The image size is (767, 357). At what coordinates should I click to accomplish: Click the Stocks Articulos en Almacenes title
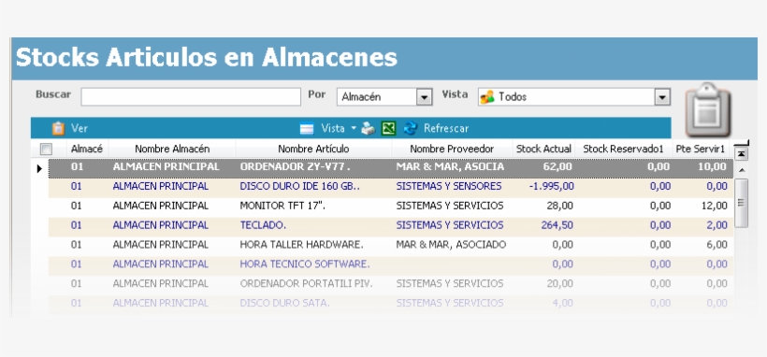tap(207, 57)
